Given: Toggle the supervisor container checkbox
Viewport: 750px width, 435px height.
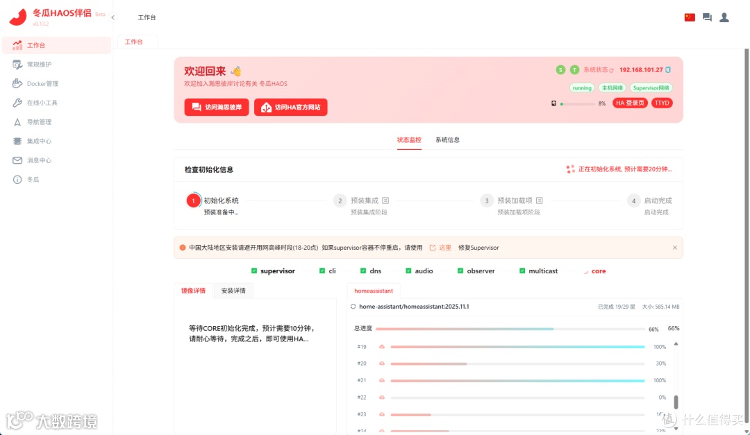Looking at the screenshot, I should point(253,271).
